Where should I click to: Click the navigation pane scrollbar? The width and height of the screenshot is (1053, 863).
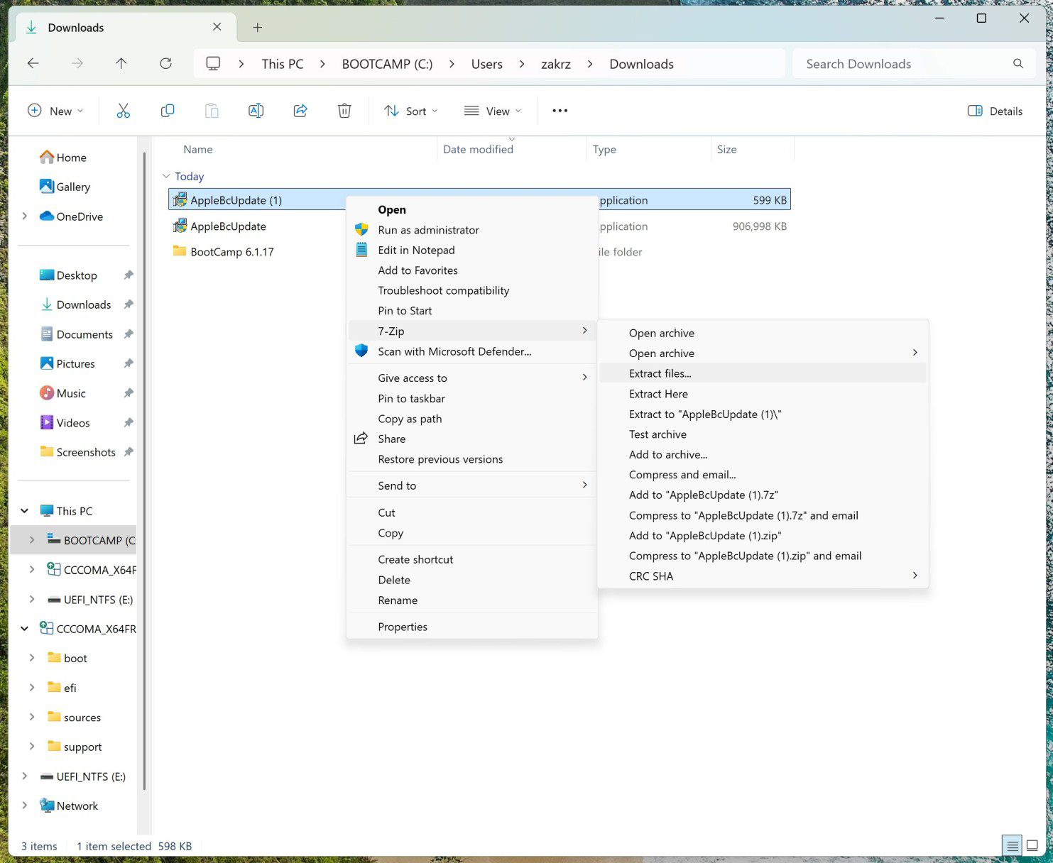click(x=145, y=470)
